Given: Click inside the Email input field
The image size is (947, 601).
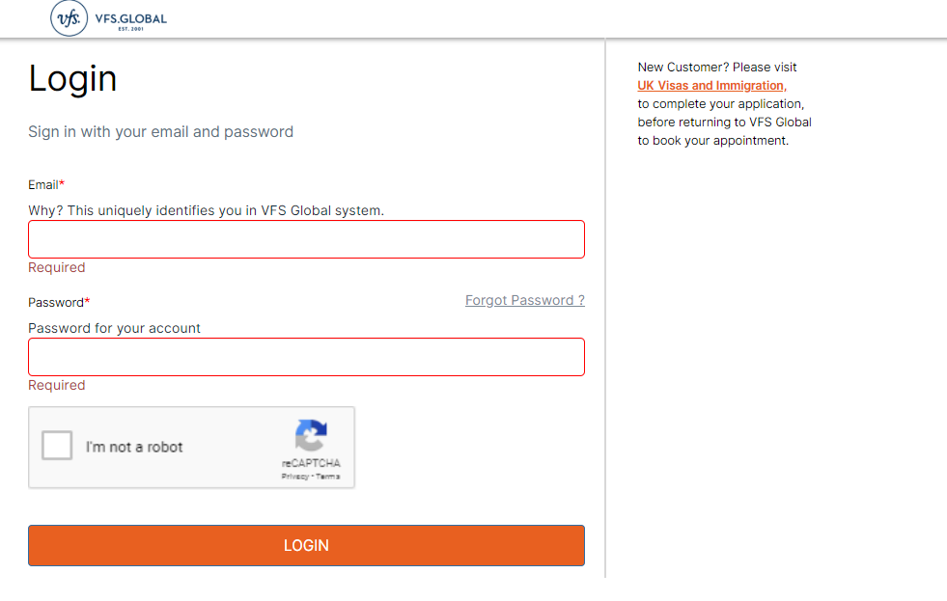Looking at the screenshot, I should point(306,239).
